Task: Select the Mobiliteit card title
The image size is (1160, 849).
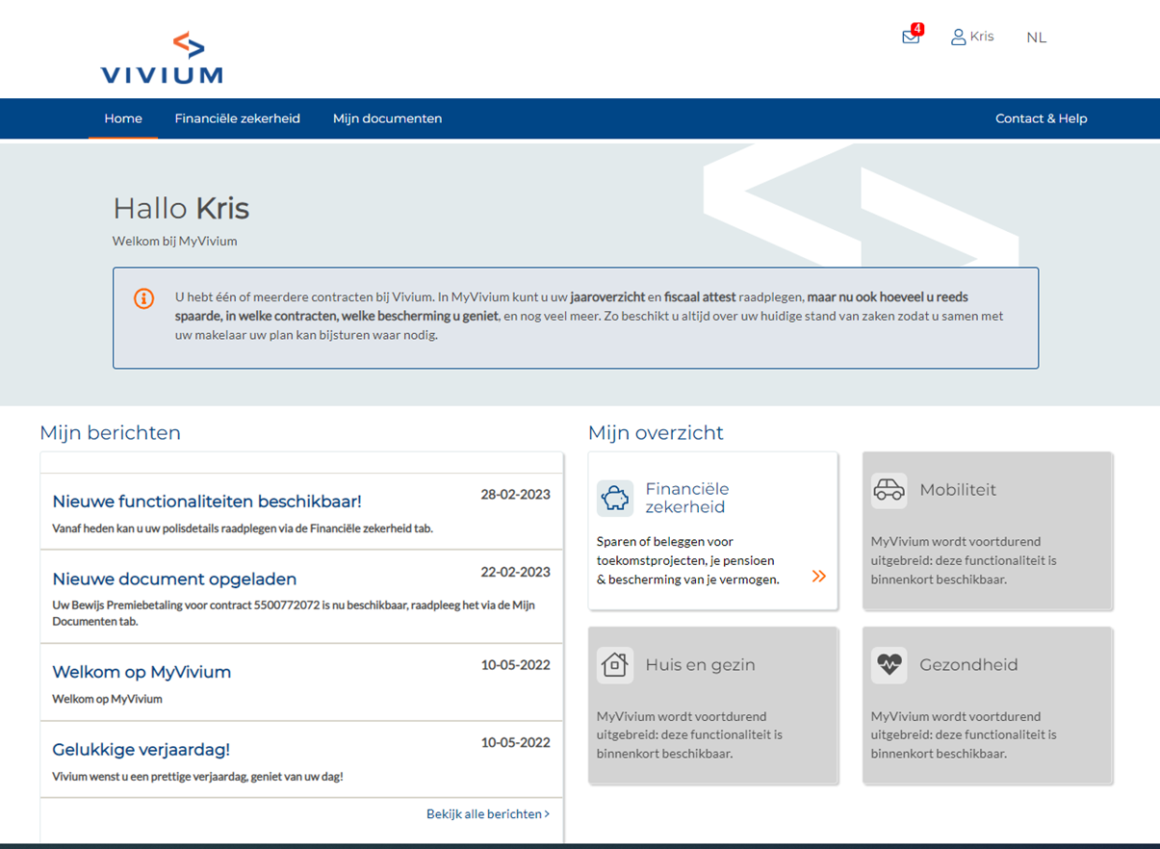Action: (958, 490)
